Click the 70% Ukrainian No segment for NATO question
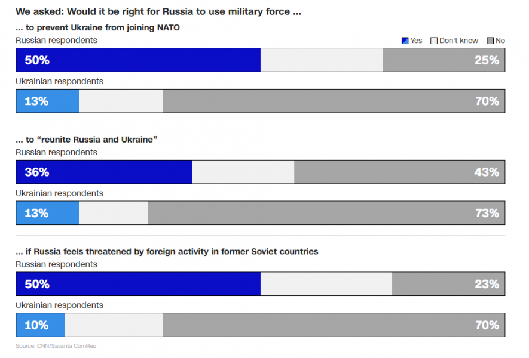Screen dimensions: 529x358 [x=334, y=101]
